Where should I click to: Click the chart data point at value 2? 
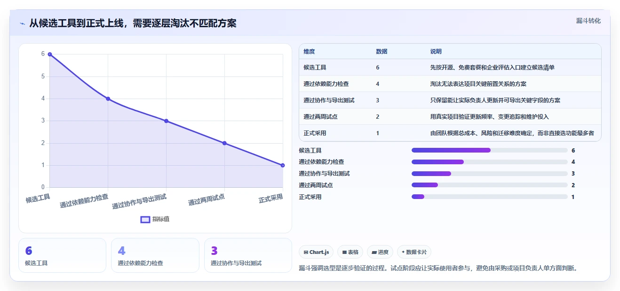pos(224,143)
